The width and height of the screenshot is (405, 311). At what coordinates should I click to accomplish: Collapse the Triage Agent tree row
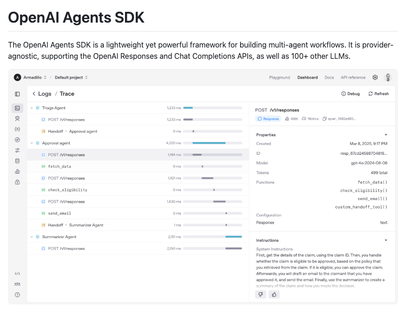point(32,108)
